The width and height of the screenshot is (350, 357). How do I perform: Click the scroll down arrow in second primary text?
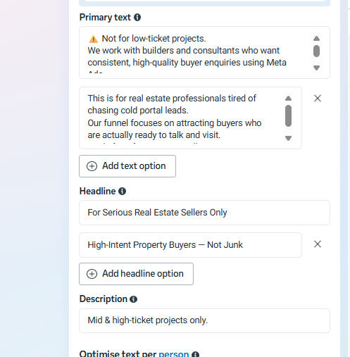[288, 138]
